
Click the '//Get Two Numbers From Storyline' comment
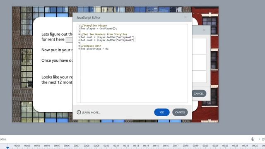click(x=104, y=34)
